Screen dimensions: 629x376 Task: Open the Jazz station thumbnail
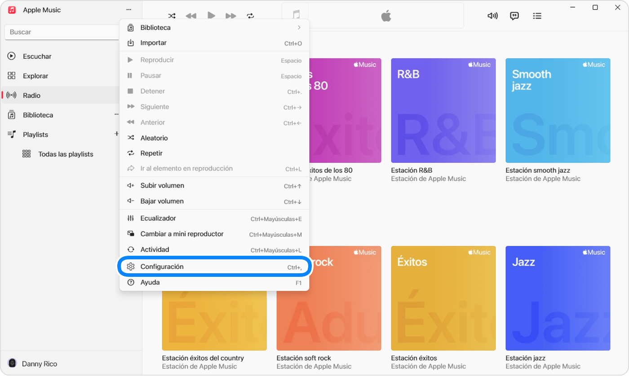558,298
